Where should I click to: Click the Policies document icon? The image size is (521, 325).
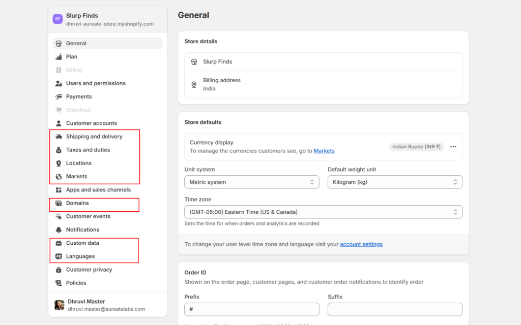click(59, 283)
